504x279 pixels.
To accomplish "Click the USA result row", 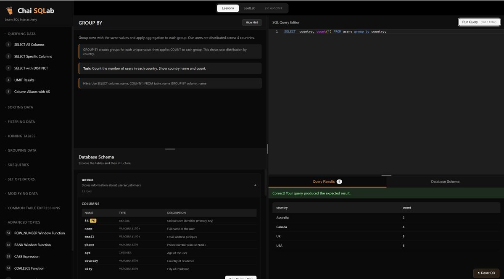I will [386, 245].
